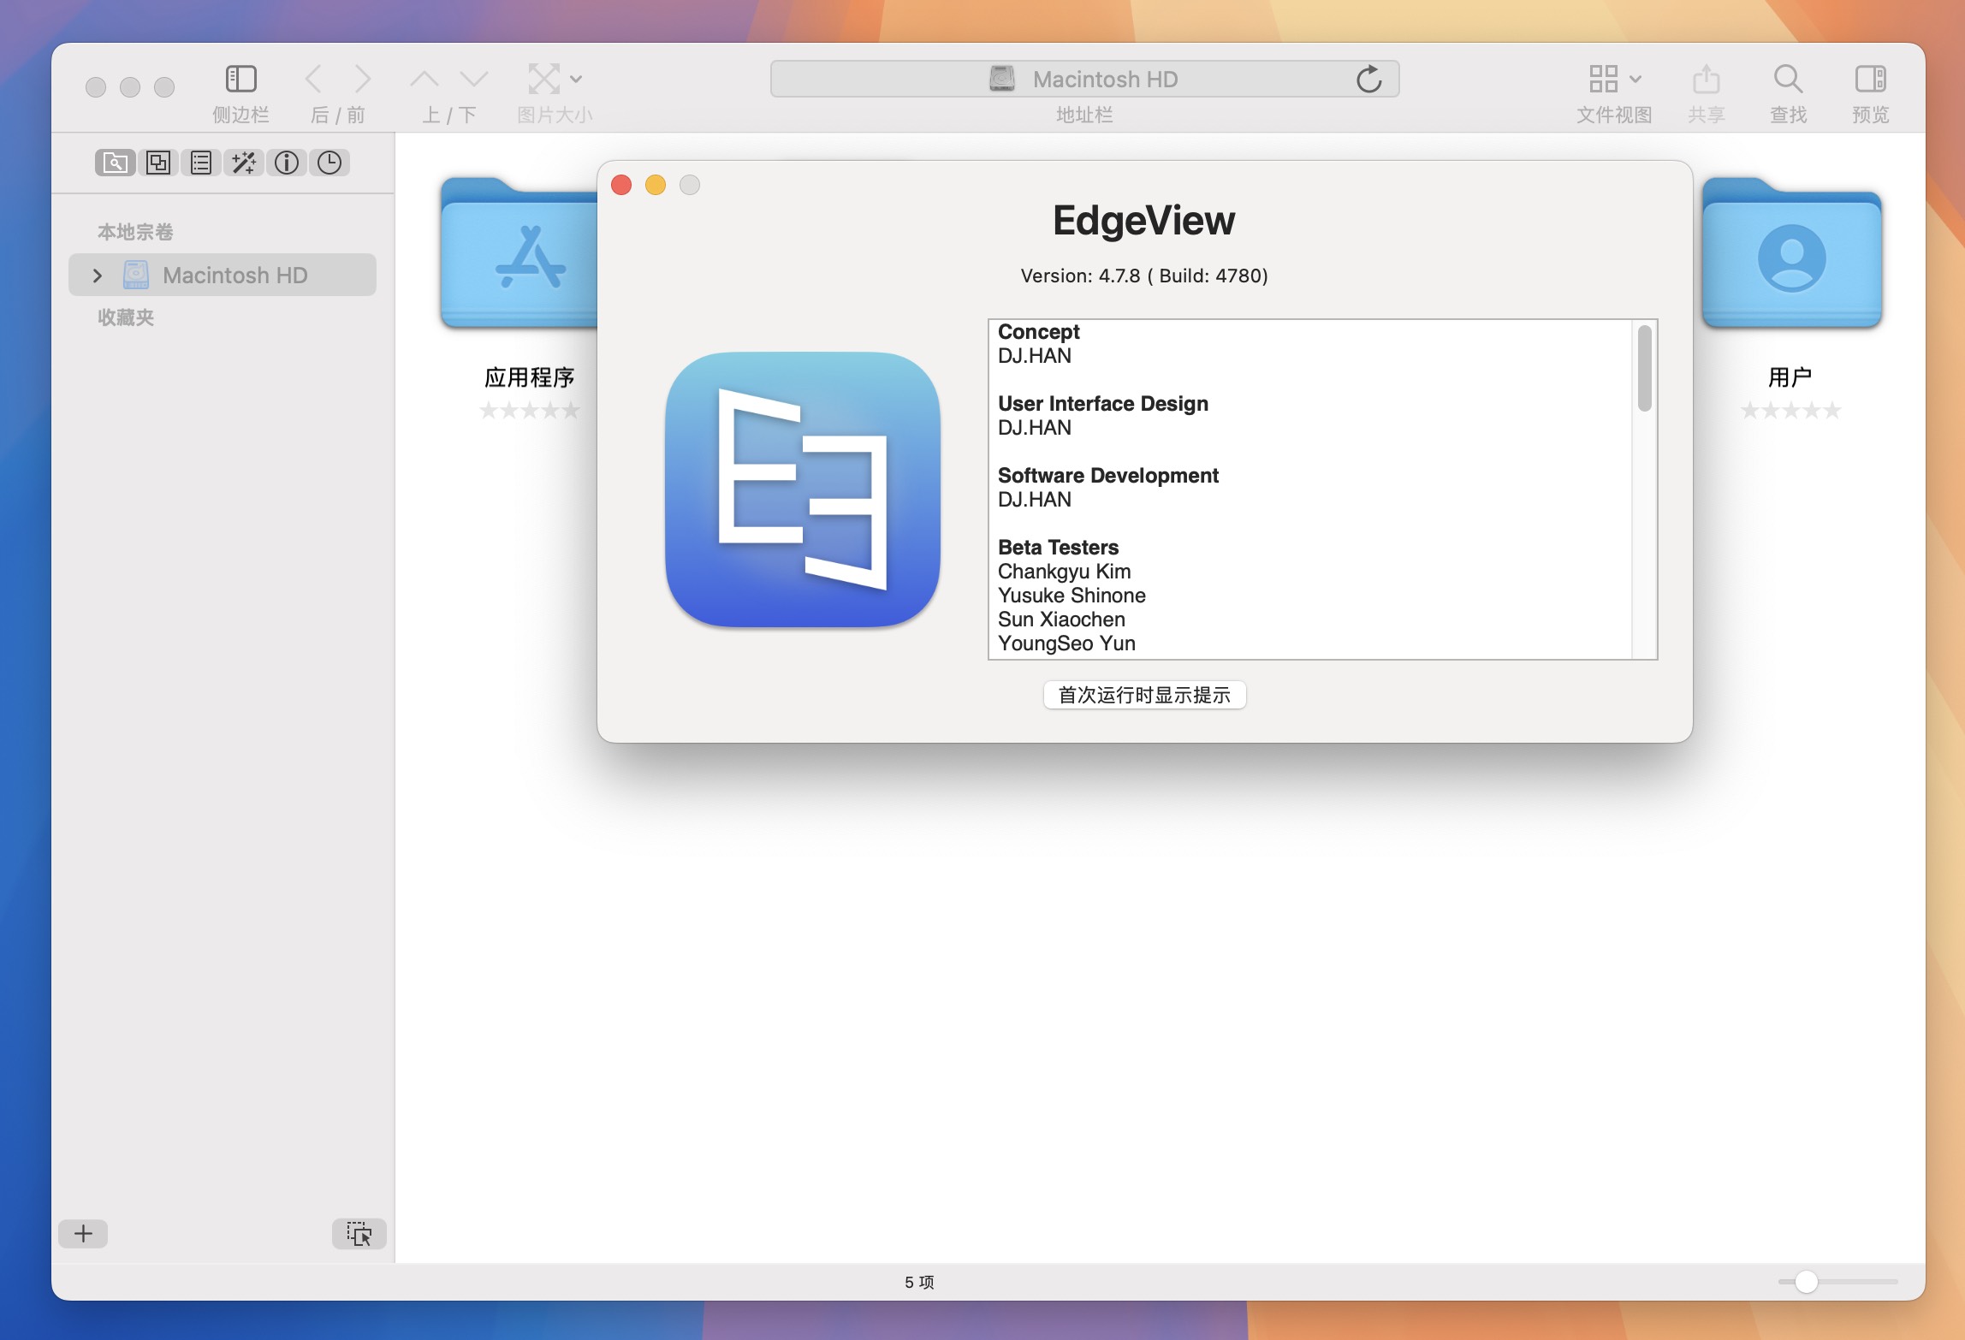Click the EdgeView app icon in About
This screenshot has width=1965, height=1340.
click(x=803, y=489)
